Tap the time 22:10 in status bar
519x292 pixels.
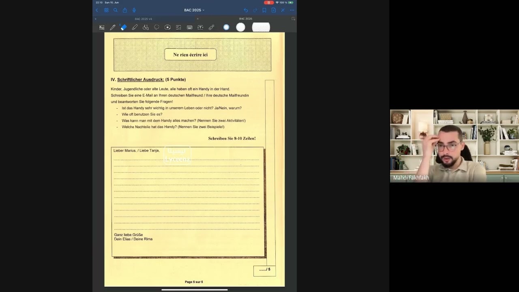point(99,2)
